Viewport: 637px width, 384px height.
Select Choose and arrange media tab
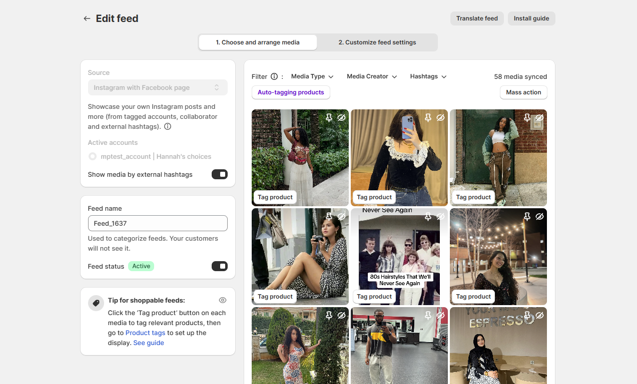coord(258,42)
